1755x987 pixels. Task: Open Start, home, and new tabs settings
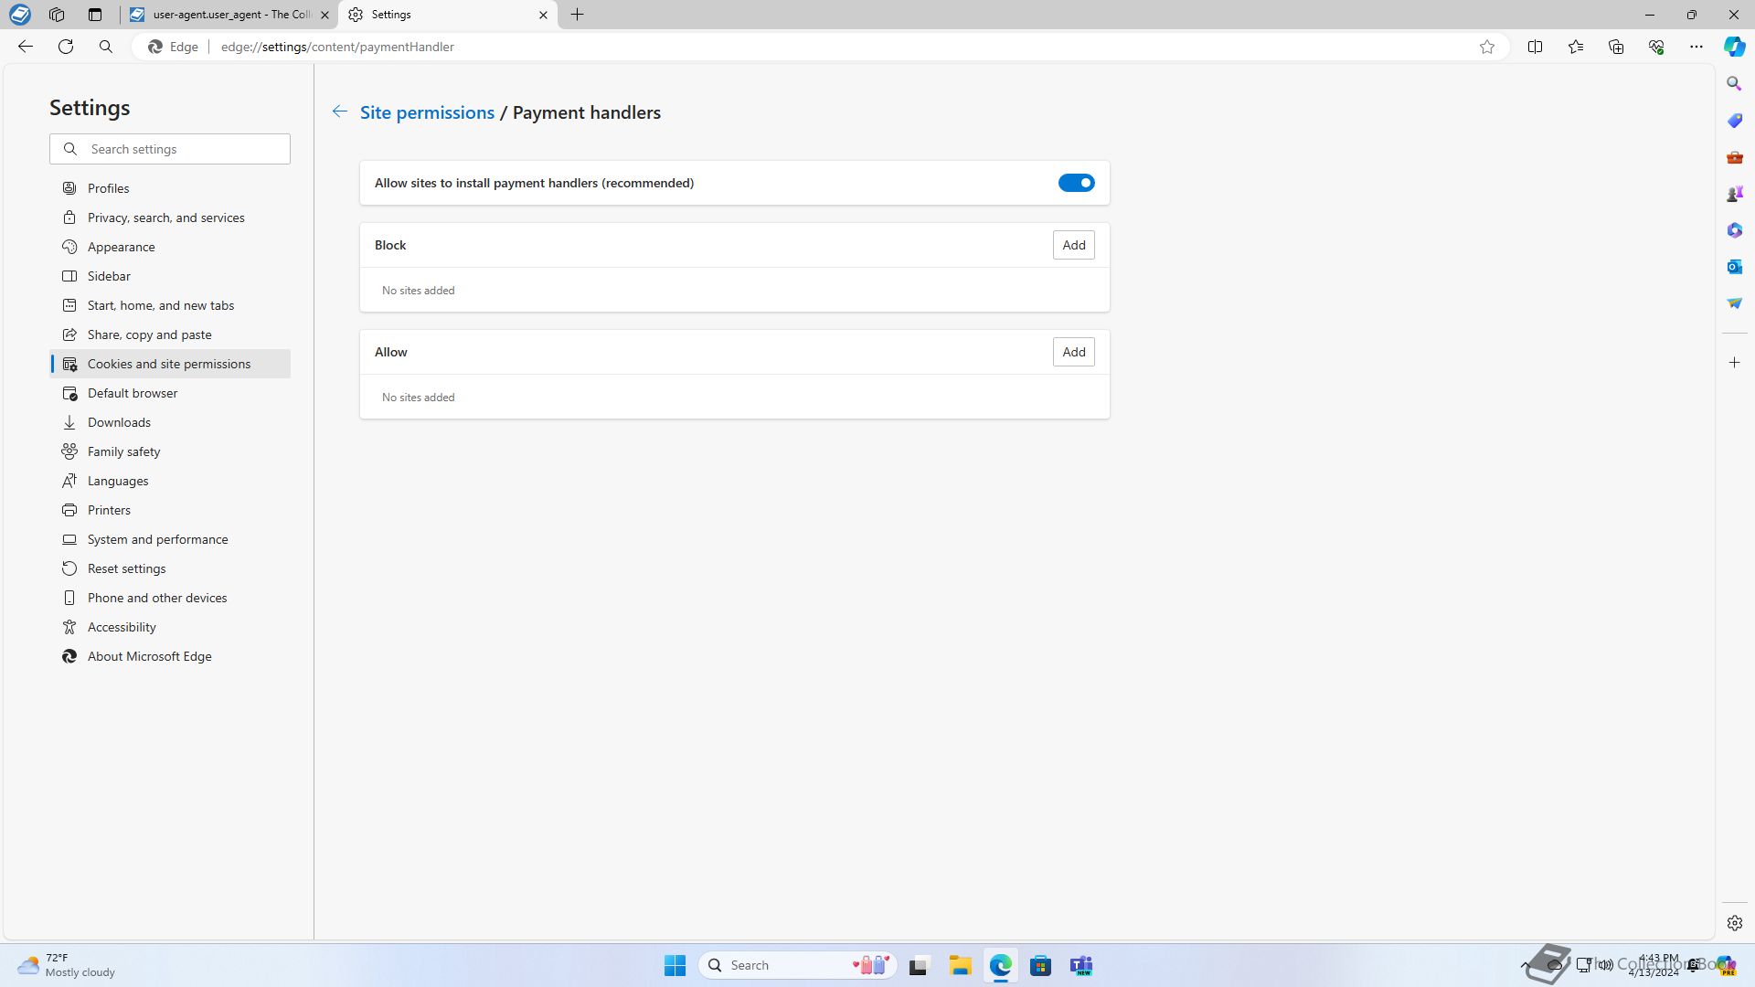pos(170,305)
